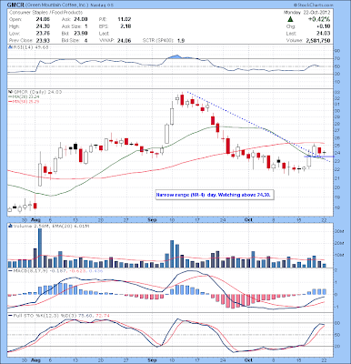The image size is (351, 364).
Task: Select the Bid price 23.90
Action: click(x=81, y=34)
